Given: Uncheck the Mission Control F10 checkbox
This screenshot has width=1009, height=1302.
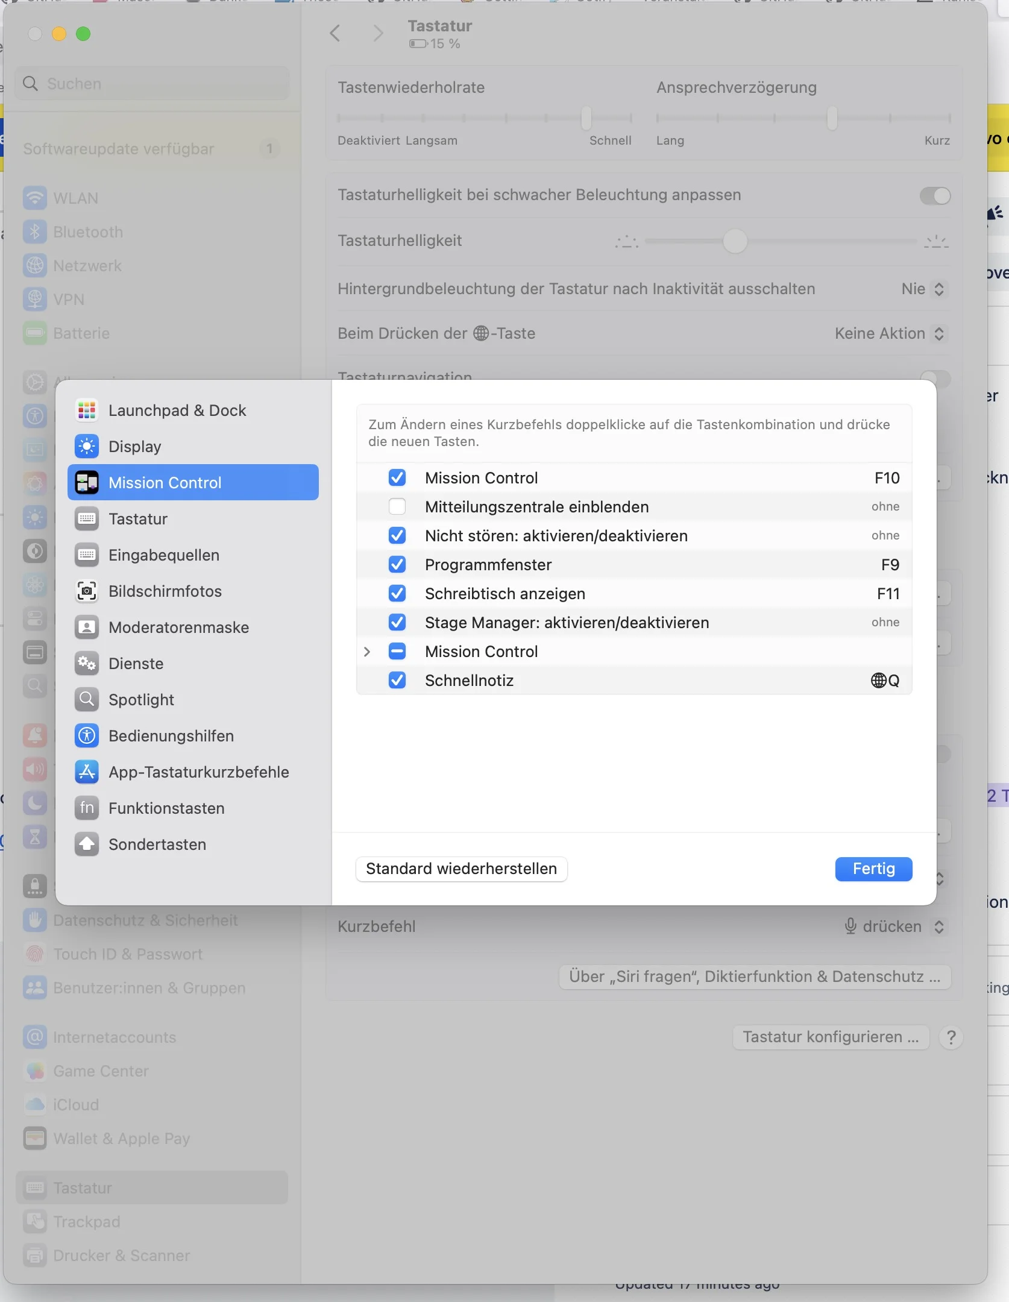Looking at the screenshot, I should click(x=397, y=478).
